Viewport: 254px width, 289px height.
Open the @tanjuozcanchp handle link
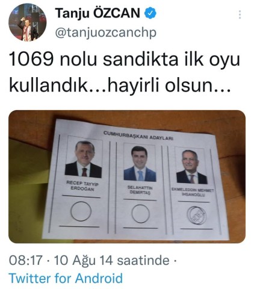(105, 33)
